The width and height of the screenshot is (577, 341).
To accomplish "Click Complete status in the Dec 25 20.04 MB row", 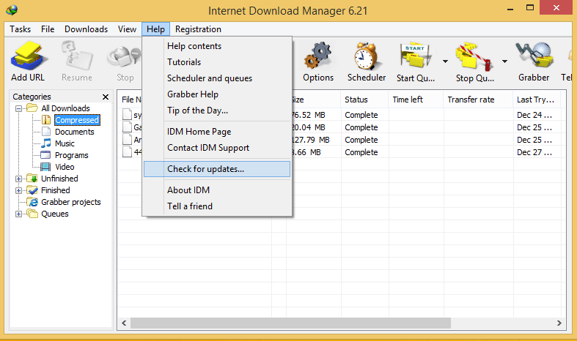I will pos(361,127).
